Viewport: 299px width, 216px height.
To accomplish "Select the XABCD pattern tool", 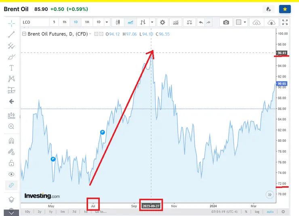I will pos(11,79).
